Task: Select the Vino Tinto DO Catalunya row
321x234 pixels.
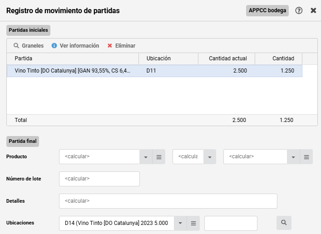Action: pyautogui.click(x=154, y=71)
